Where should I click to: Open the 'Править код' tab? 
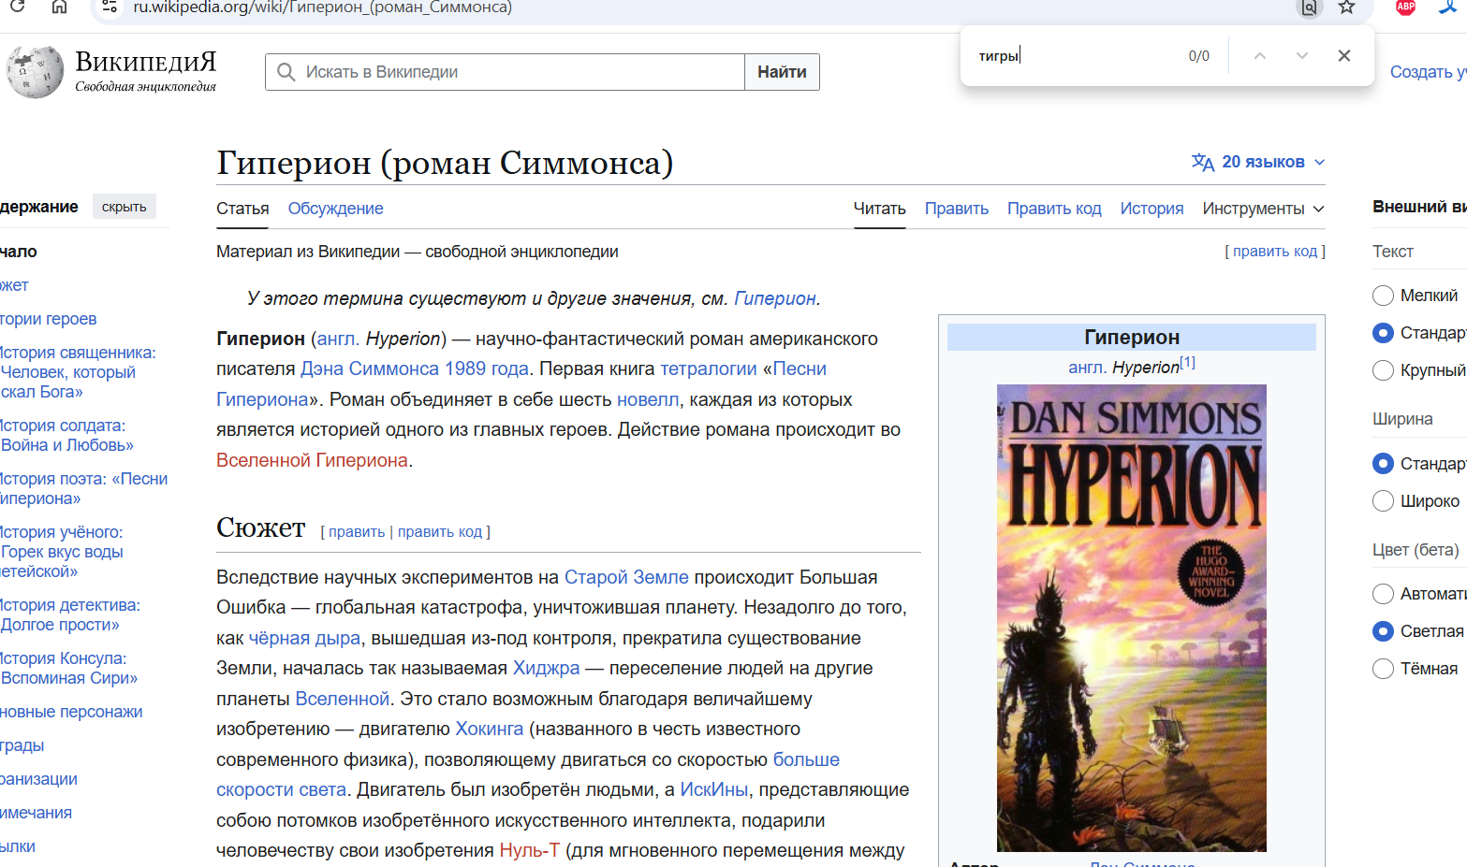(x=1054, y=209)
